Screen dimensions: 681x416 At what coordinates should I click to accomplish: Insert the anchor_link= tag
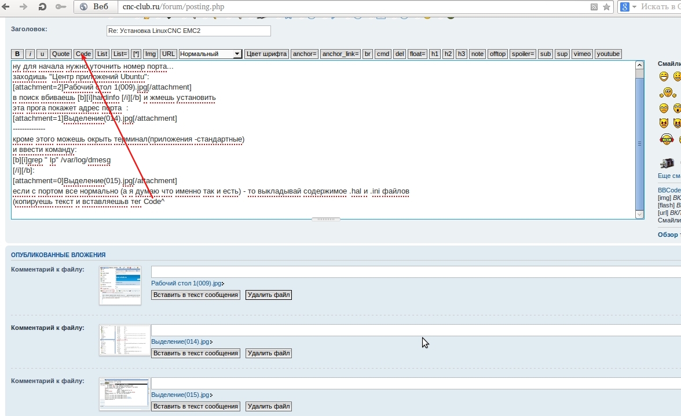click(x=340, y=54)
